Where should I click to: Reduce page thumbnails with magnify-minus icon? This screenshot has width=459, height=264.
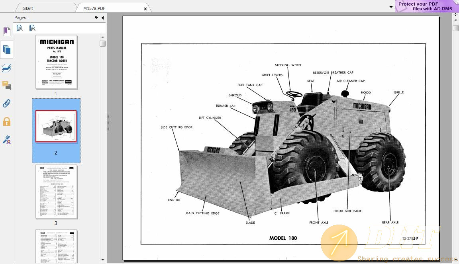[32, 28]
